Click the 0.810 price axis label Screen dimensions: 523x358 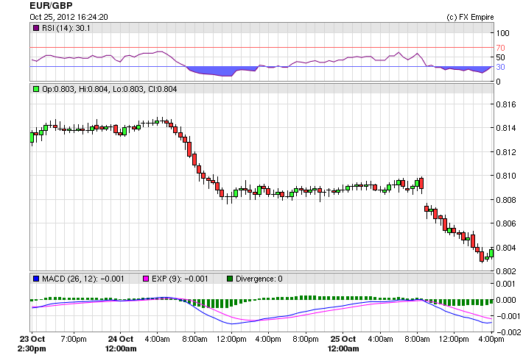pyautogui.click(x=505, y=176)
